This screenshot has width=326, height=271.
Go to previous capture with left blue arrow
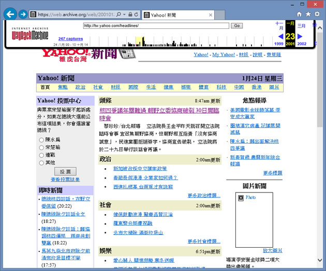point(280,36)
